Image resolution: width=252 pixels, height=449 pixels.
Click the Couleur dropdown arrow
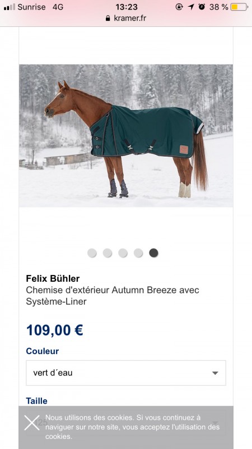click(x=215, y=373)
